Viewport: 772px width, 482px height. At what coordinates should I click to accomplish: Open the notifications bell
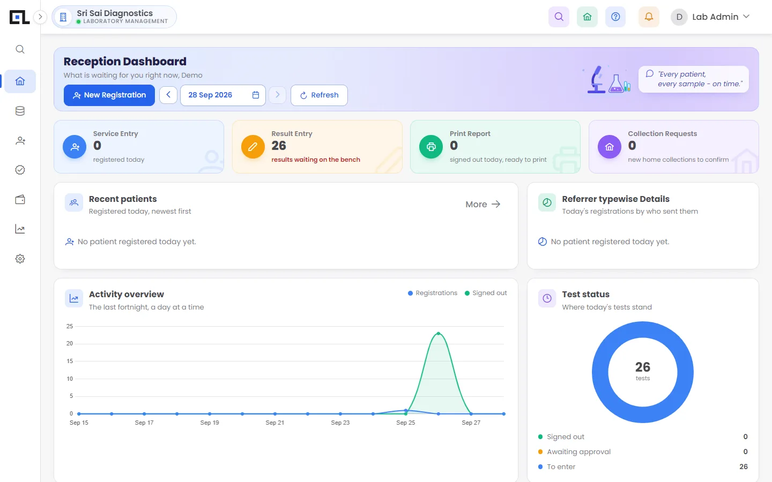point(649,17)
